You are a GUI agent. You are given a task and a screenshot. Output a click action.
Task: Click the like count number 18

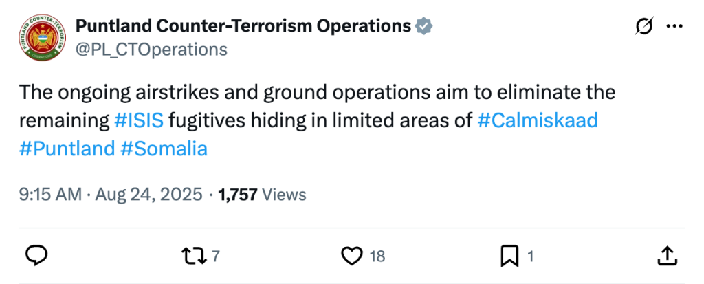377,257
